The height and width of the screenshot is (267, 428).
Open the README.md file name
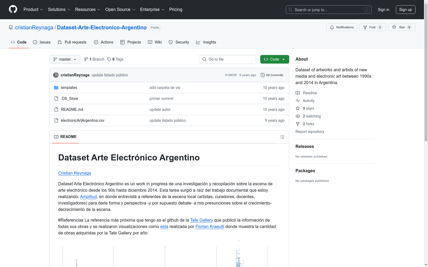(72, 109)
